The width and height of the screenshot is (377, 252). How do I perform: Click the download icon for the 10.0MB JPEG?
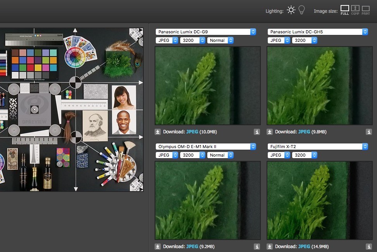(x=158, y=132)
